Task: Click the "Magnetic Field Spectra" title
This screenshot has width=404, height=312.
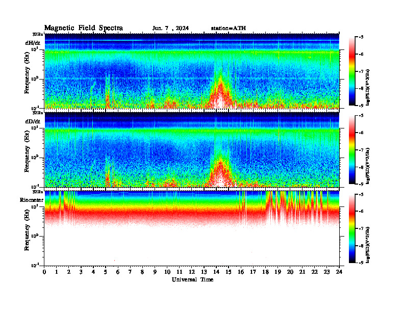Action: click(x=84, y=28)
